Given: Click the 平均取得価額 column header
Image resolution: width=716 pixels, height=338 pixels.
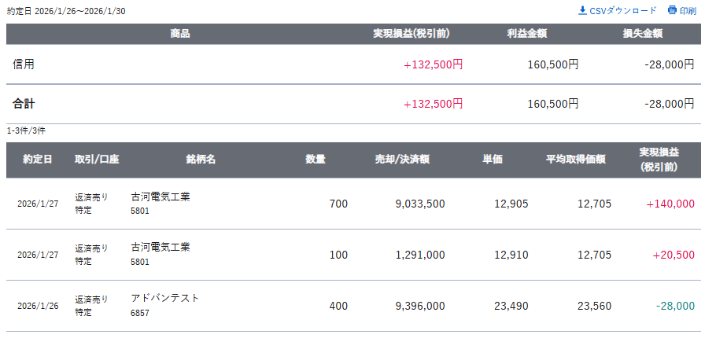Looking at the screenshot, I should (x=575, y=160).
